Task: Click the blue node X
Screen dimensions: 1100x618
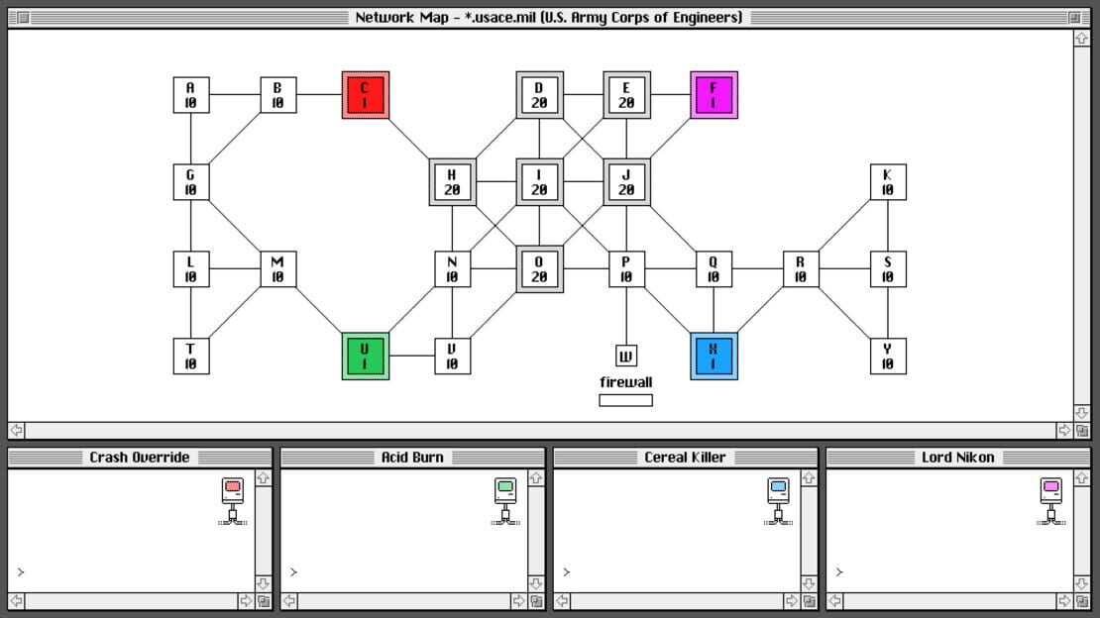Action: click(x=714, y=357)
